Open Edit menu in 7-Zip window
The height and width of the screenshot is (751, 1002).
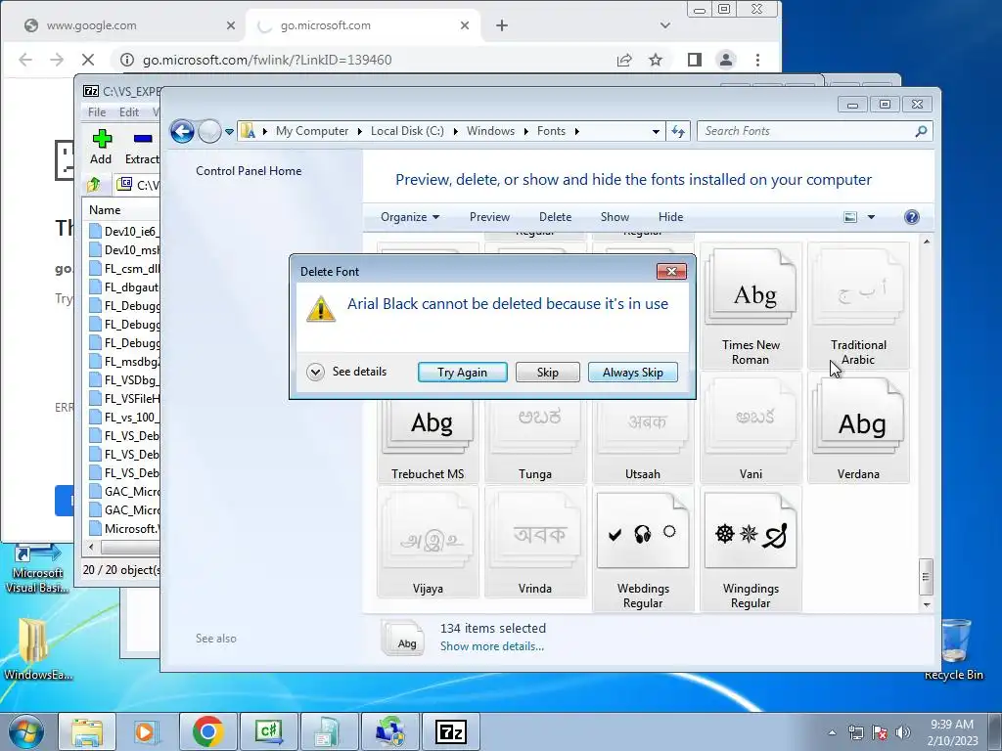[x=128, y=112]
